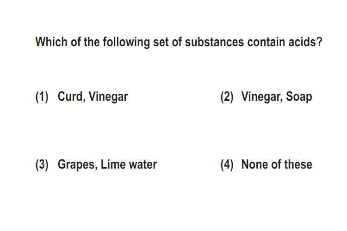
Task: Click the word Soap in option two
Action: tap(299, 97)
